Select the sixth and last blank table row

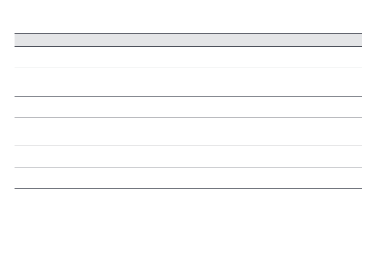[188, 178]
